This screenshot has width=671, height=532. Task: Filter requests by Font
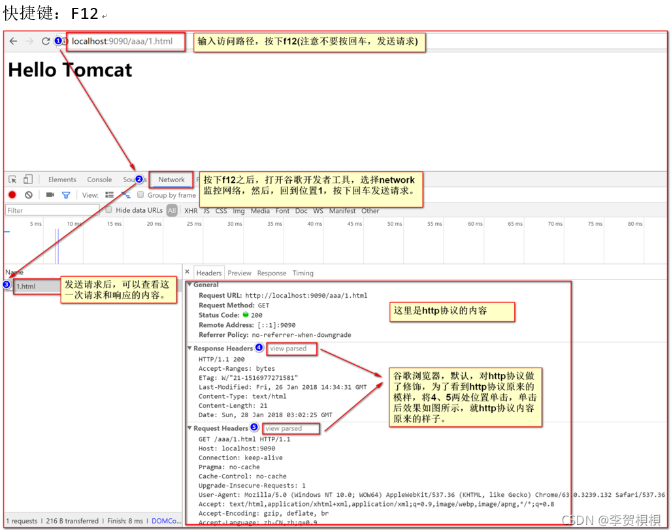pos(282,211)
